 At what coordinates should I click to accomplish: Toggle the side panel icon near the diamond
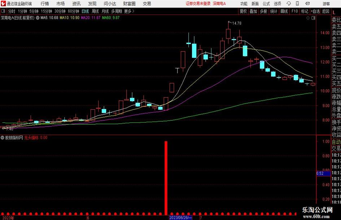tap(313, 18)
